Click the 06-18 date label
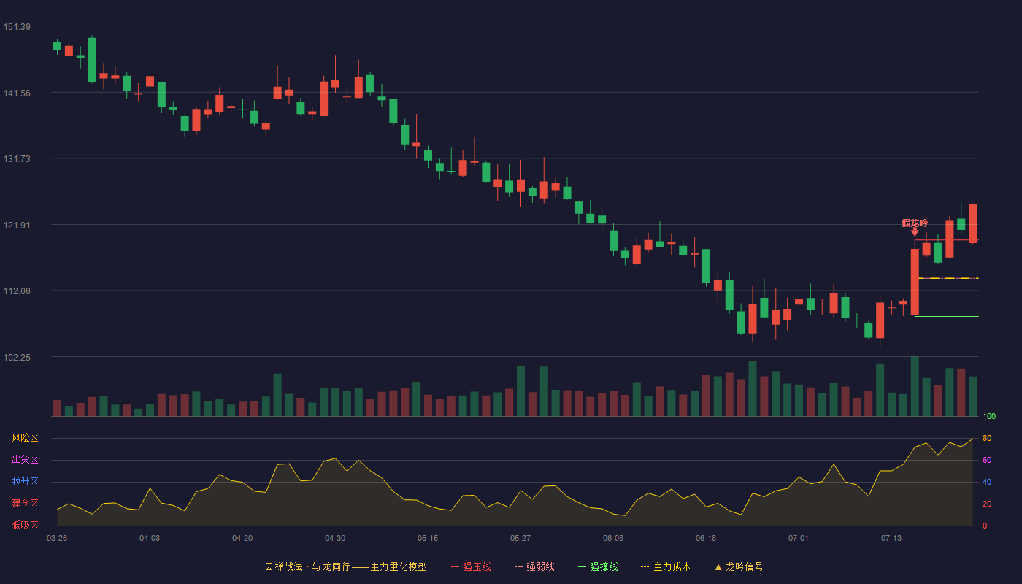This screenshot has height=584, width=1022. tap(706, 538)
